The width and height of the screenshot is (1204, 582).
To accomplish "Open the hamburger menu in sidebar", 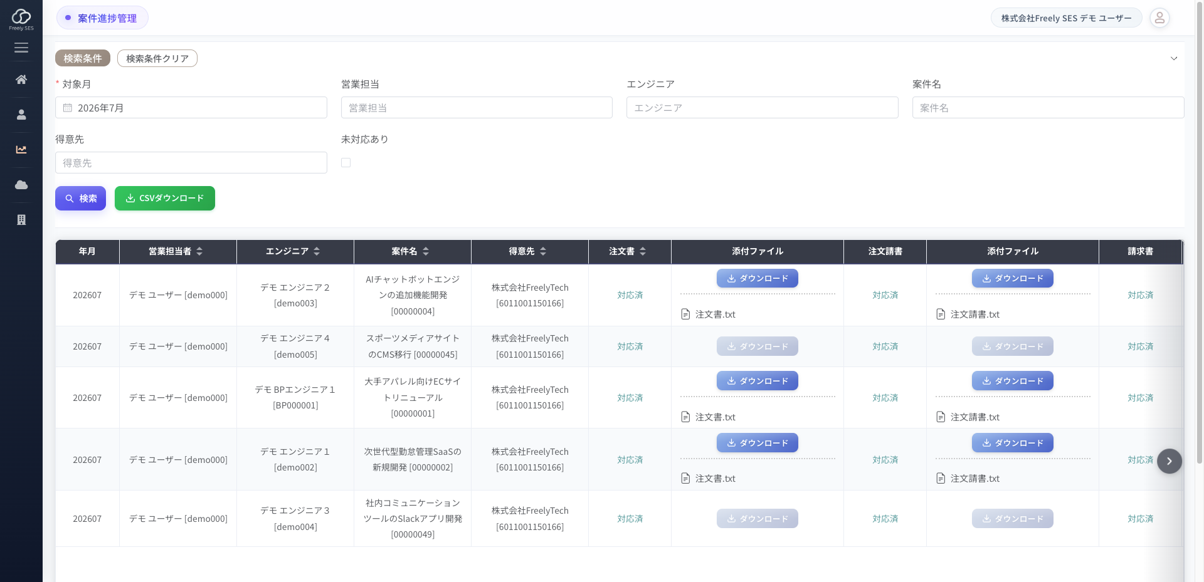I will tap(21, 48).
